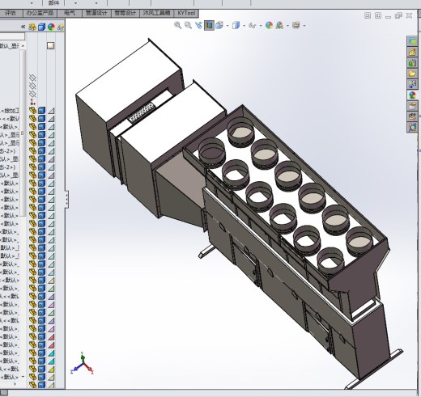The image size is (421, 397).
Task: Click the Hide/Show Items glasses icon
Action: [253, 25]
